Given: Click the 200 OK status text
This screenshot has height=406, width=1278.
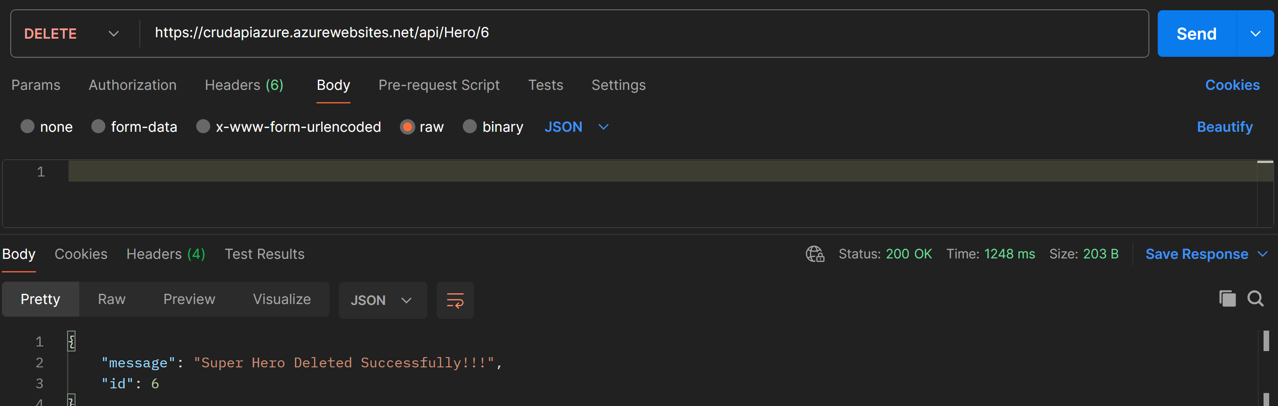Looking at the screenshot, I should (x=909, y=254).
